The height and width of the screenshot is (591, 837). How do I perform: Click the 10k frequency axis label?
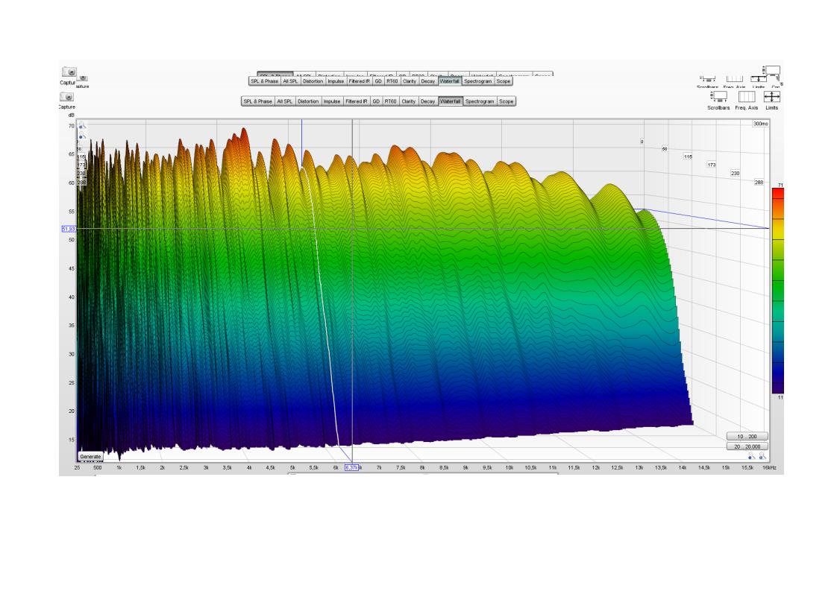pyautogui.click(x=510, y=468)
